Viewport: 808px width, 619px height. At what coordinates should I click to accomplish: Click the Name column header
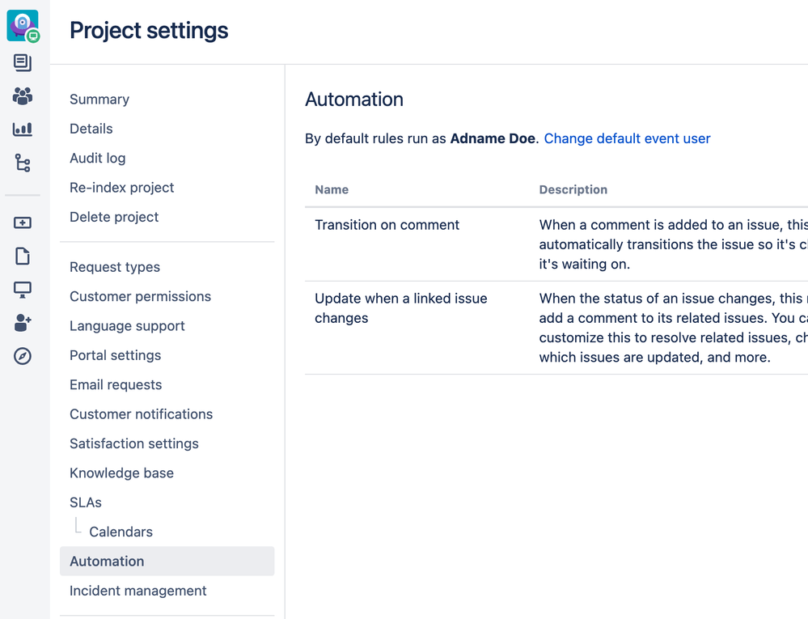(332, 189)
